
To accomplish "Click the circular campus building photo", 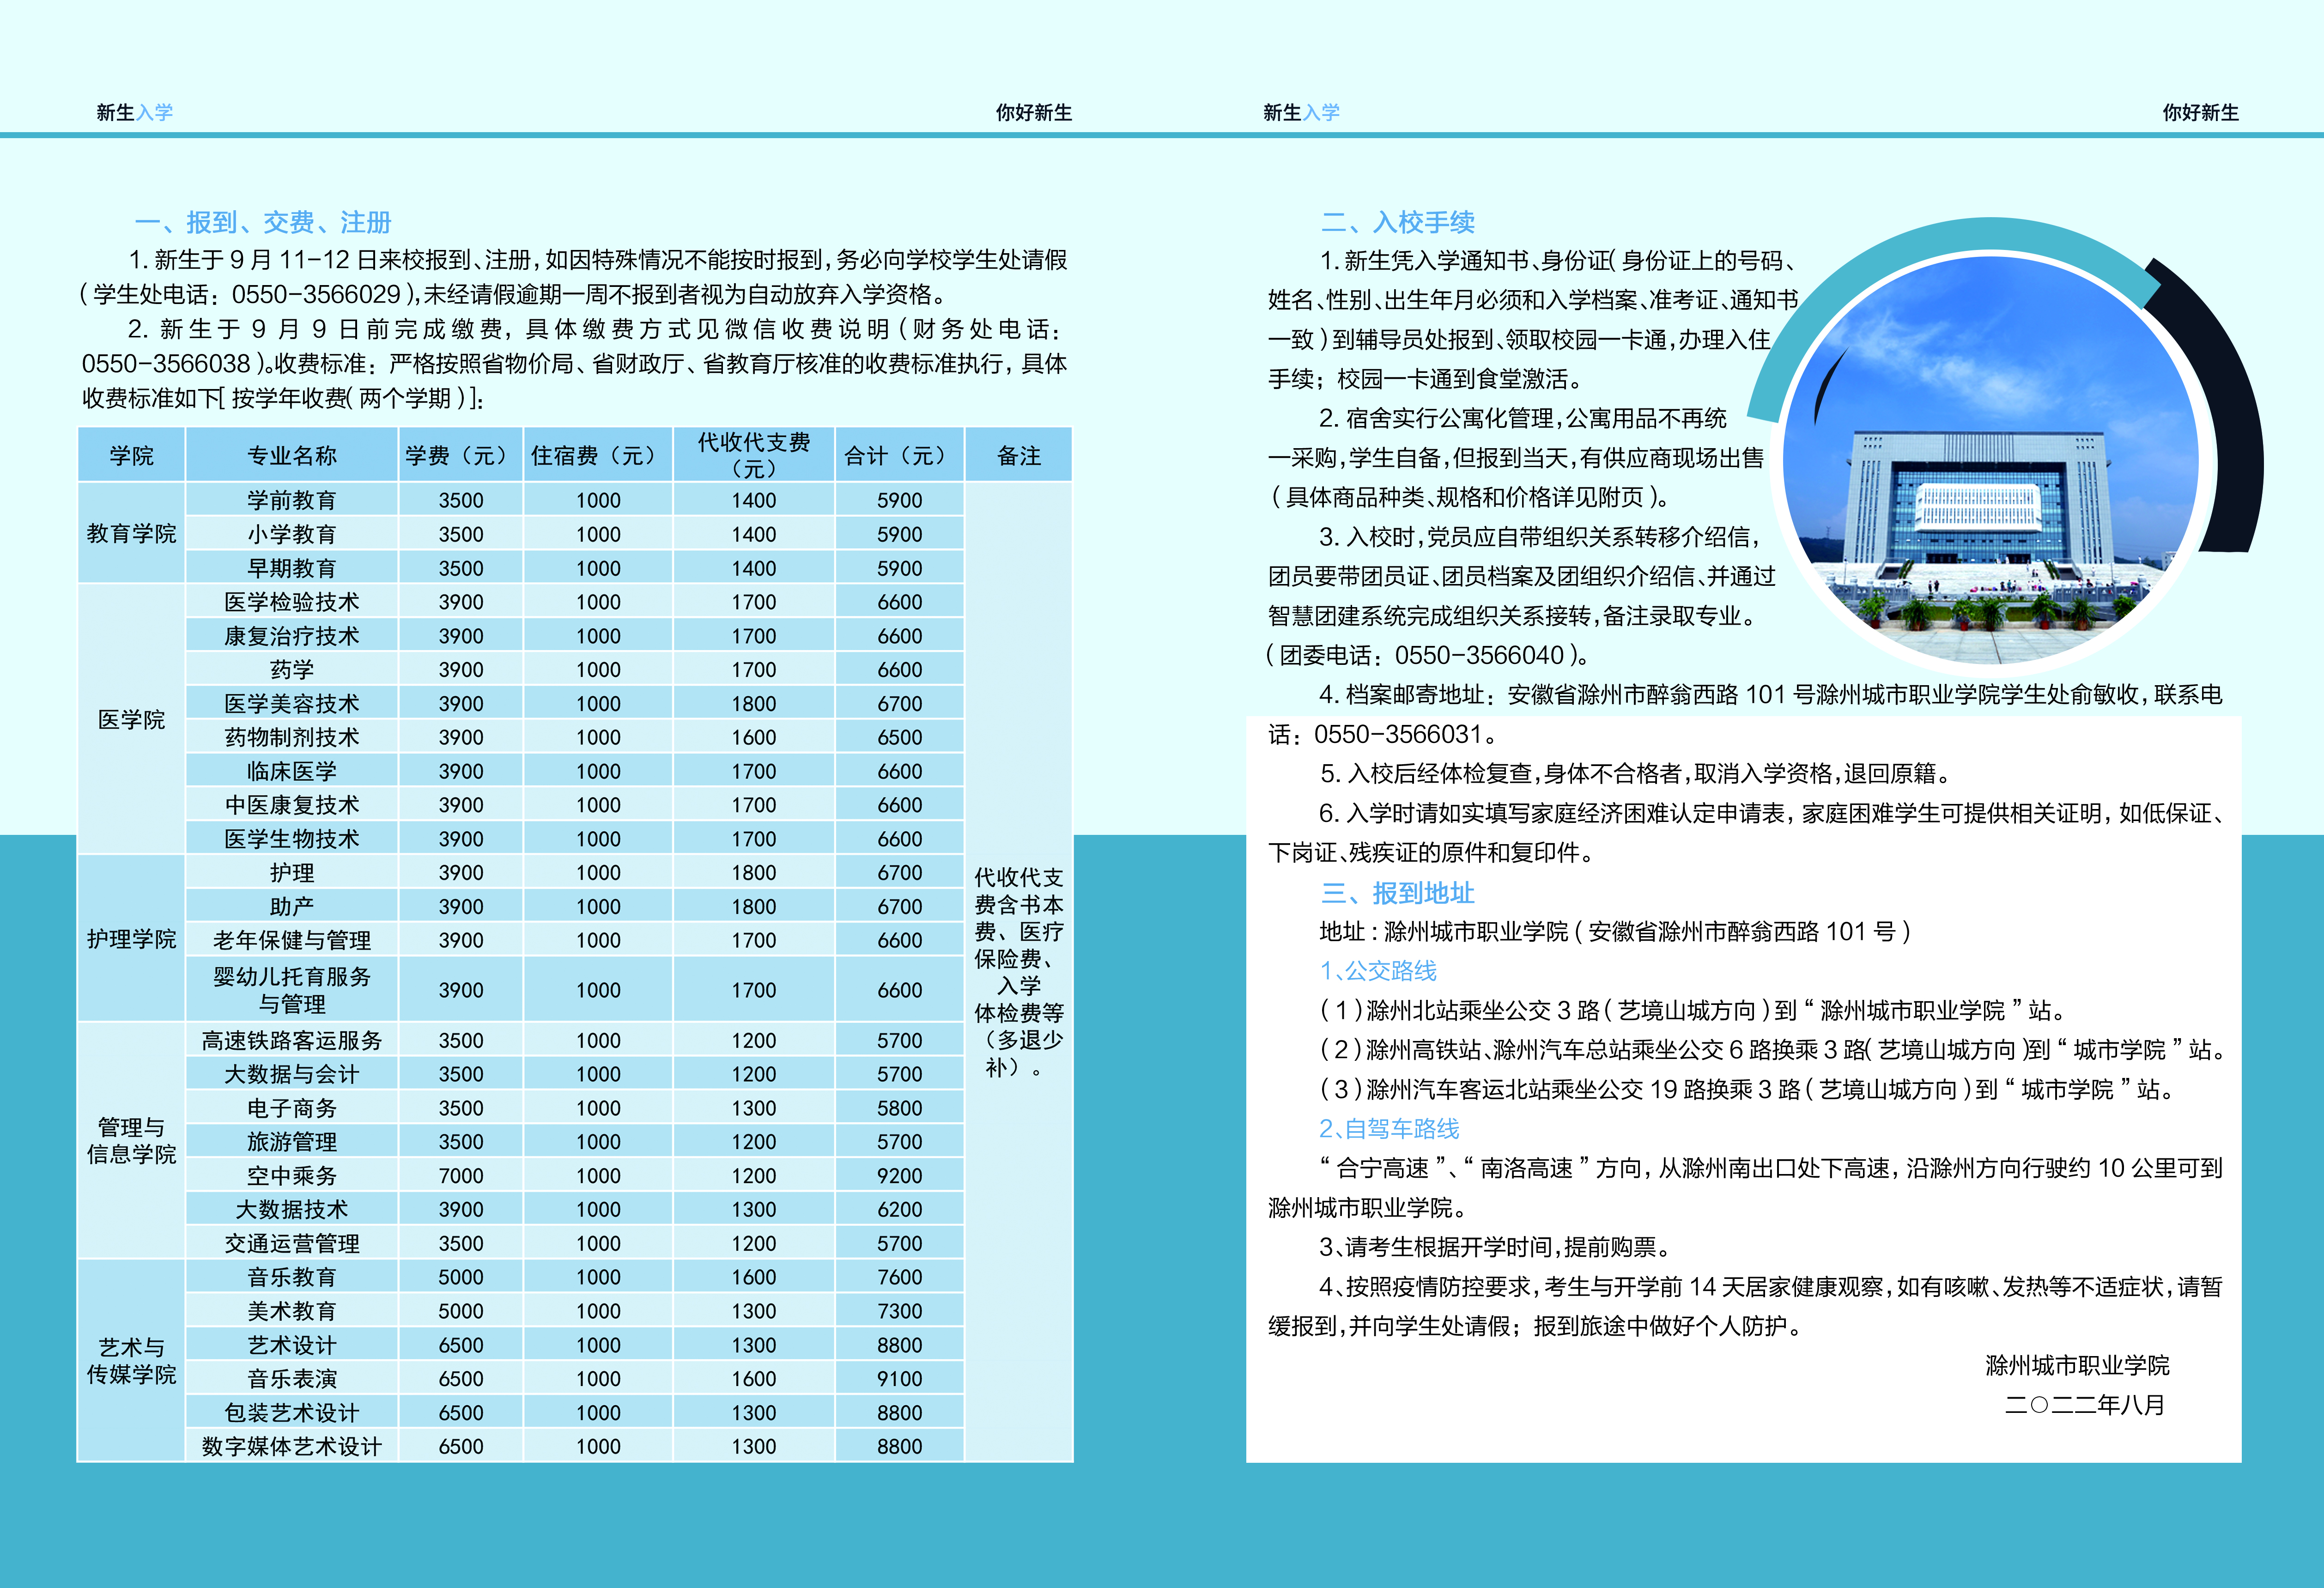I will tap(1992, 460).
